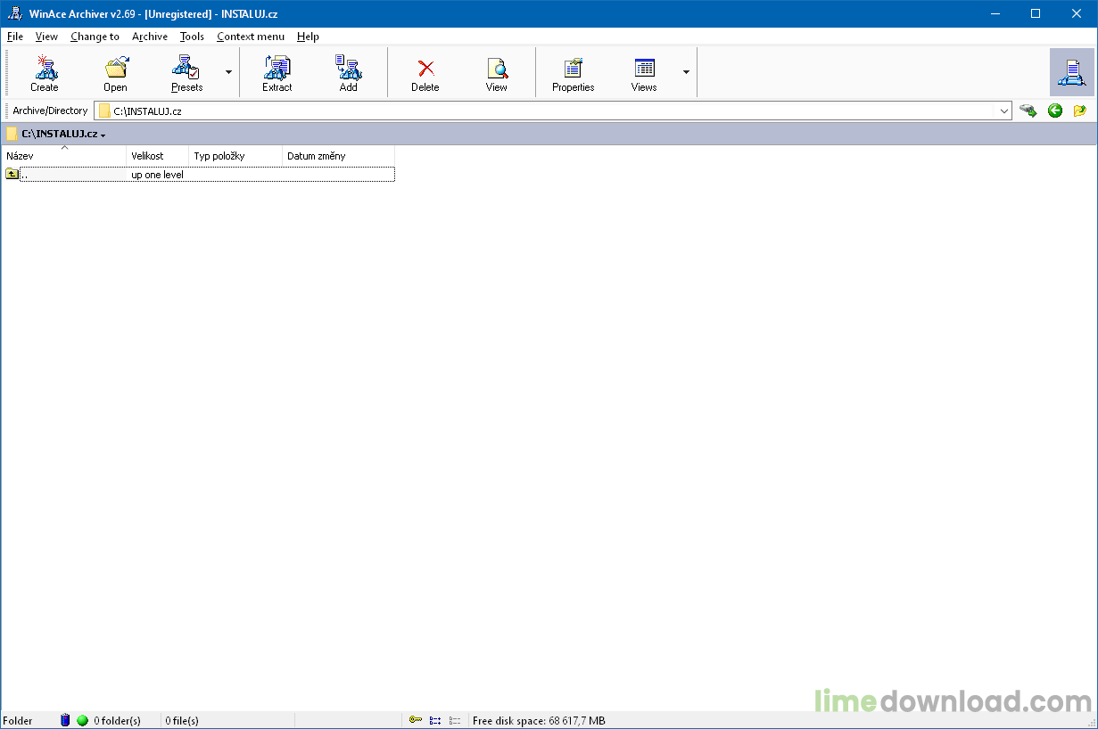Select the 'up one level' row text
1098x729 pixels.
[x=158, y=175]
